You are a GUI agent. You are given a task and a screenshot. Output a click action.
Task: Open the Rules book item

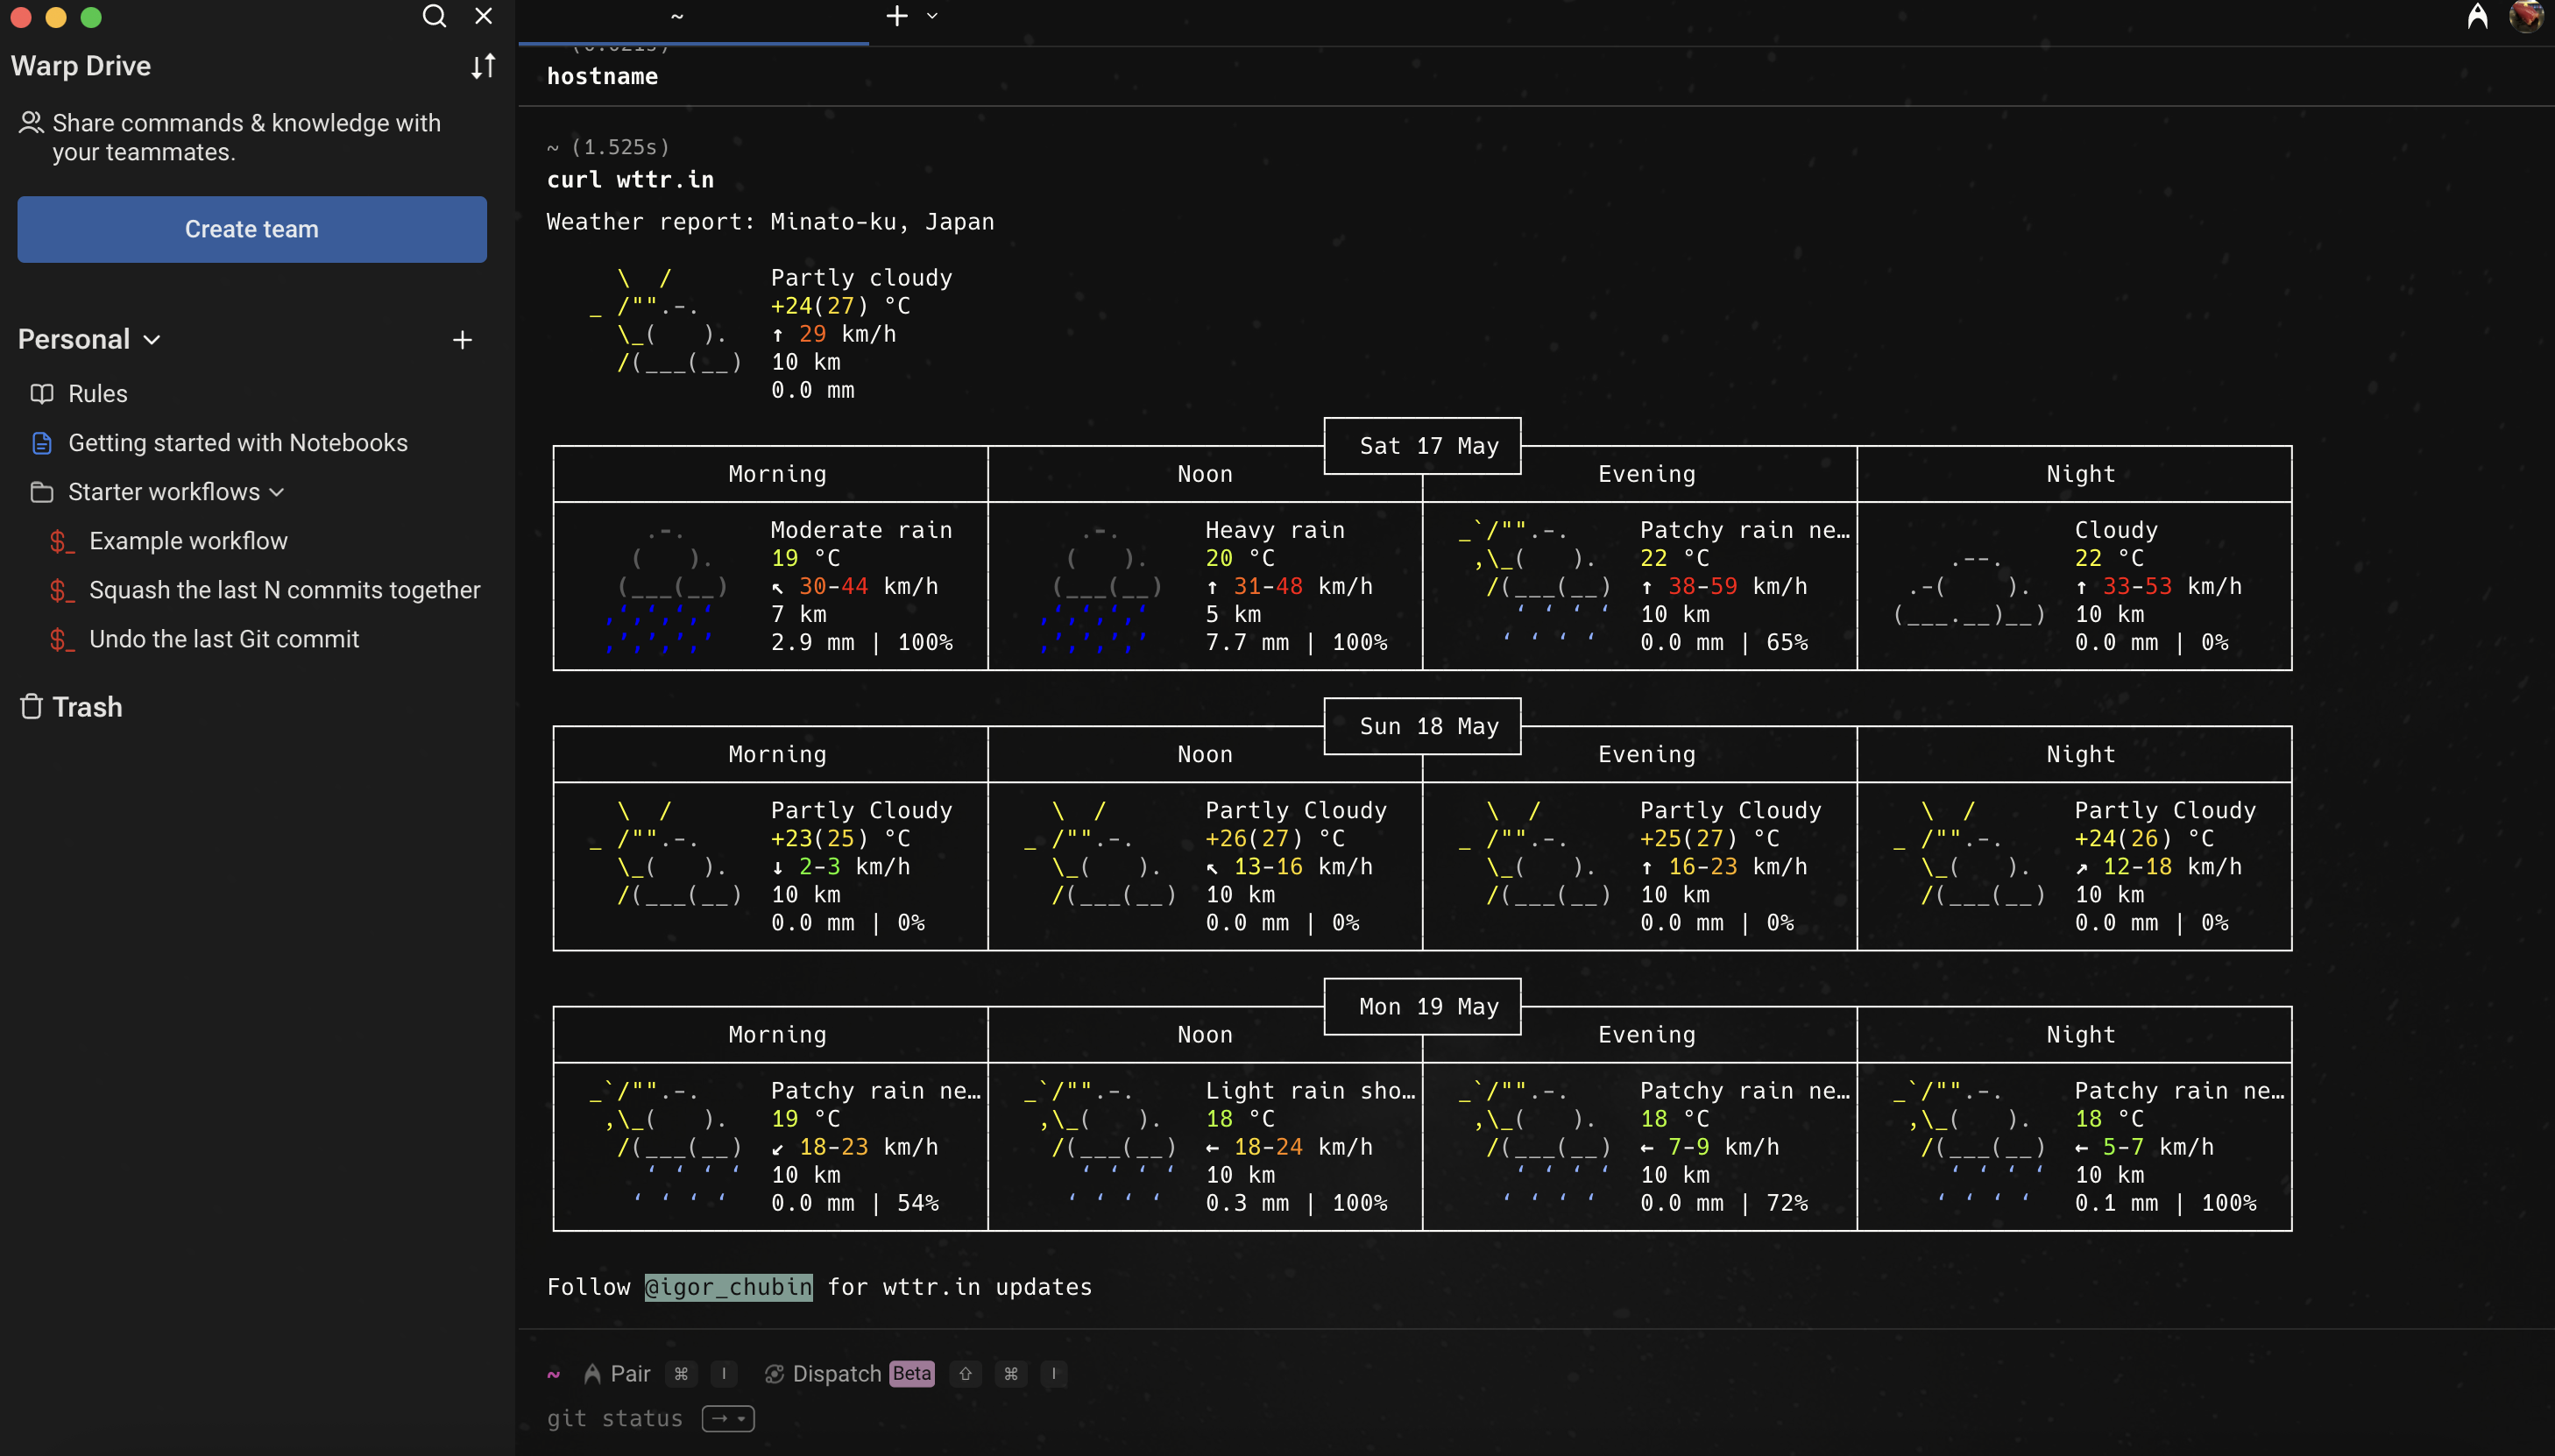coord(97,394)
